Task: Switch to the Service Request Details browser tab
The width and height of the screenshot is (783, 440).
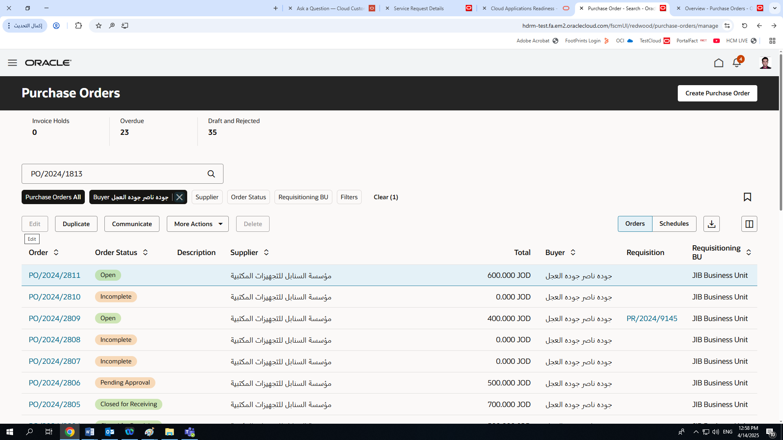Action: [x=419, y=8]
